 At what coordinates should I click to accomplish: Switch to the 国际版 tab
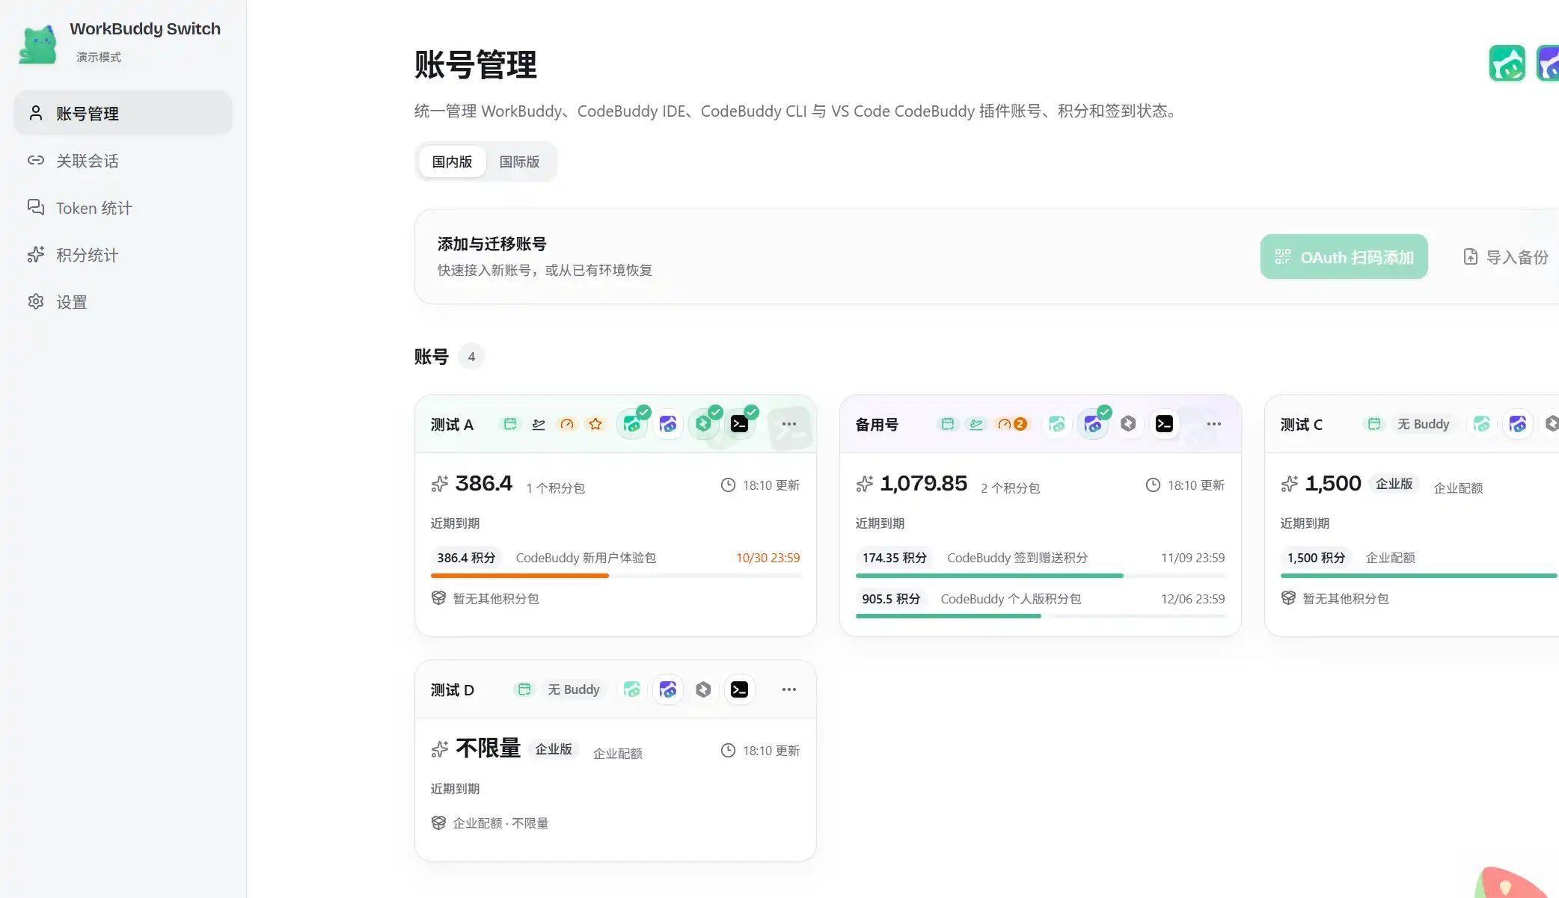click(x=519, y=162)
